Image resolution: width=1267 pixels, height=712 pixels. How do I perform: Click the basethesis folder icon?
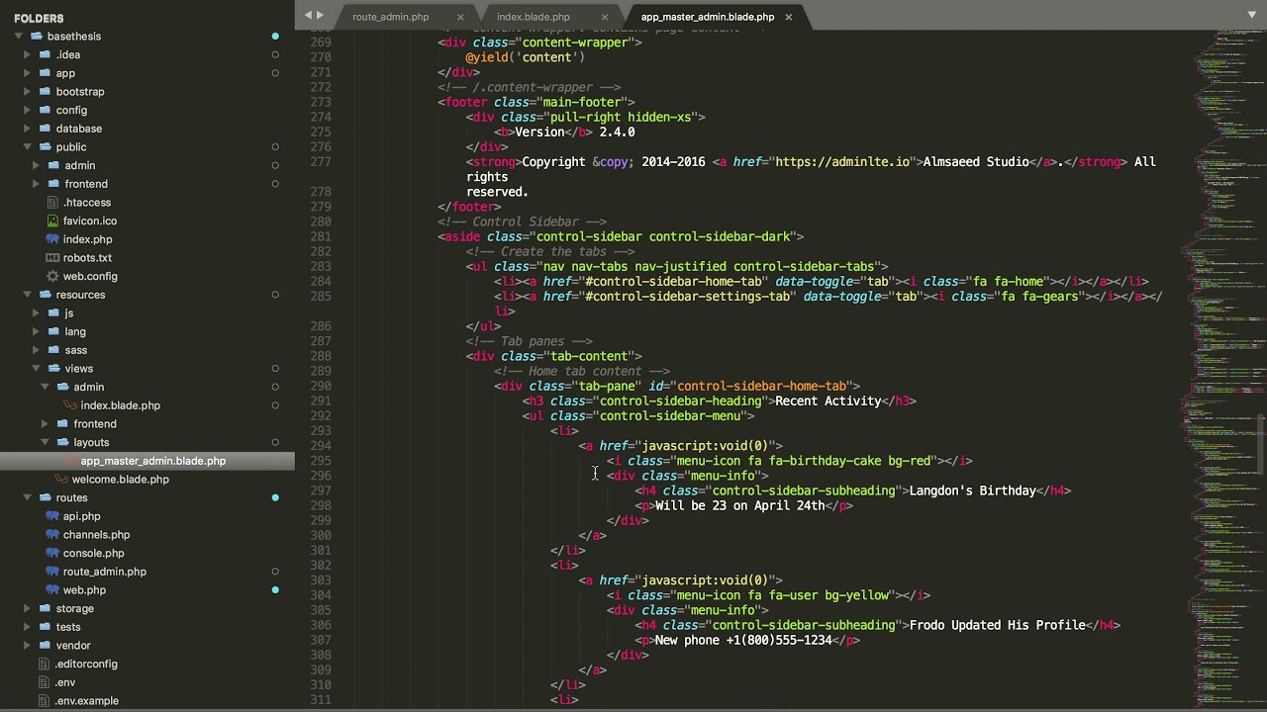pyautogui.click(x=36, y=37)
